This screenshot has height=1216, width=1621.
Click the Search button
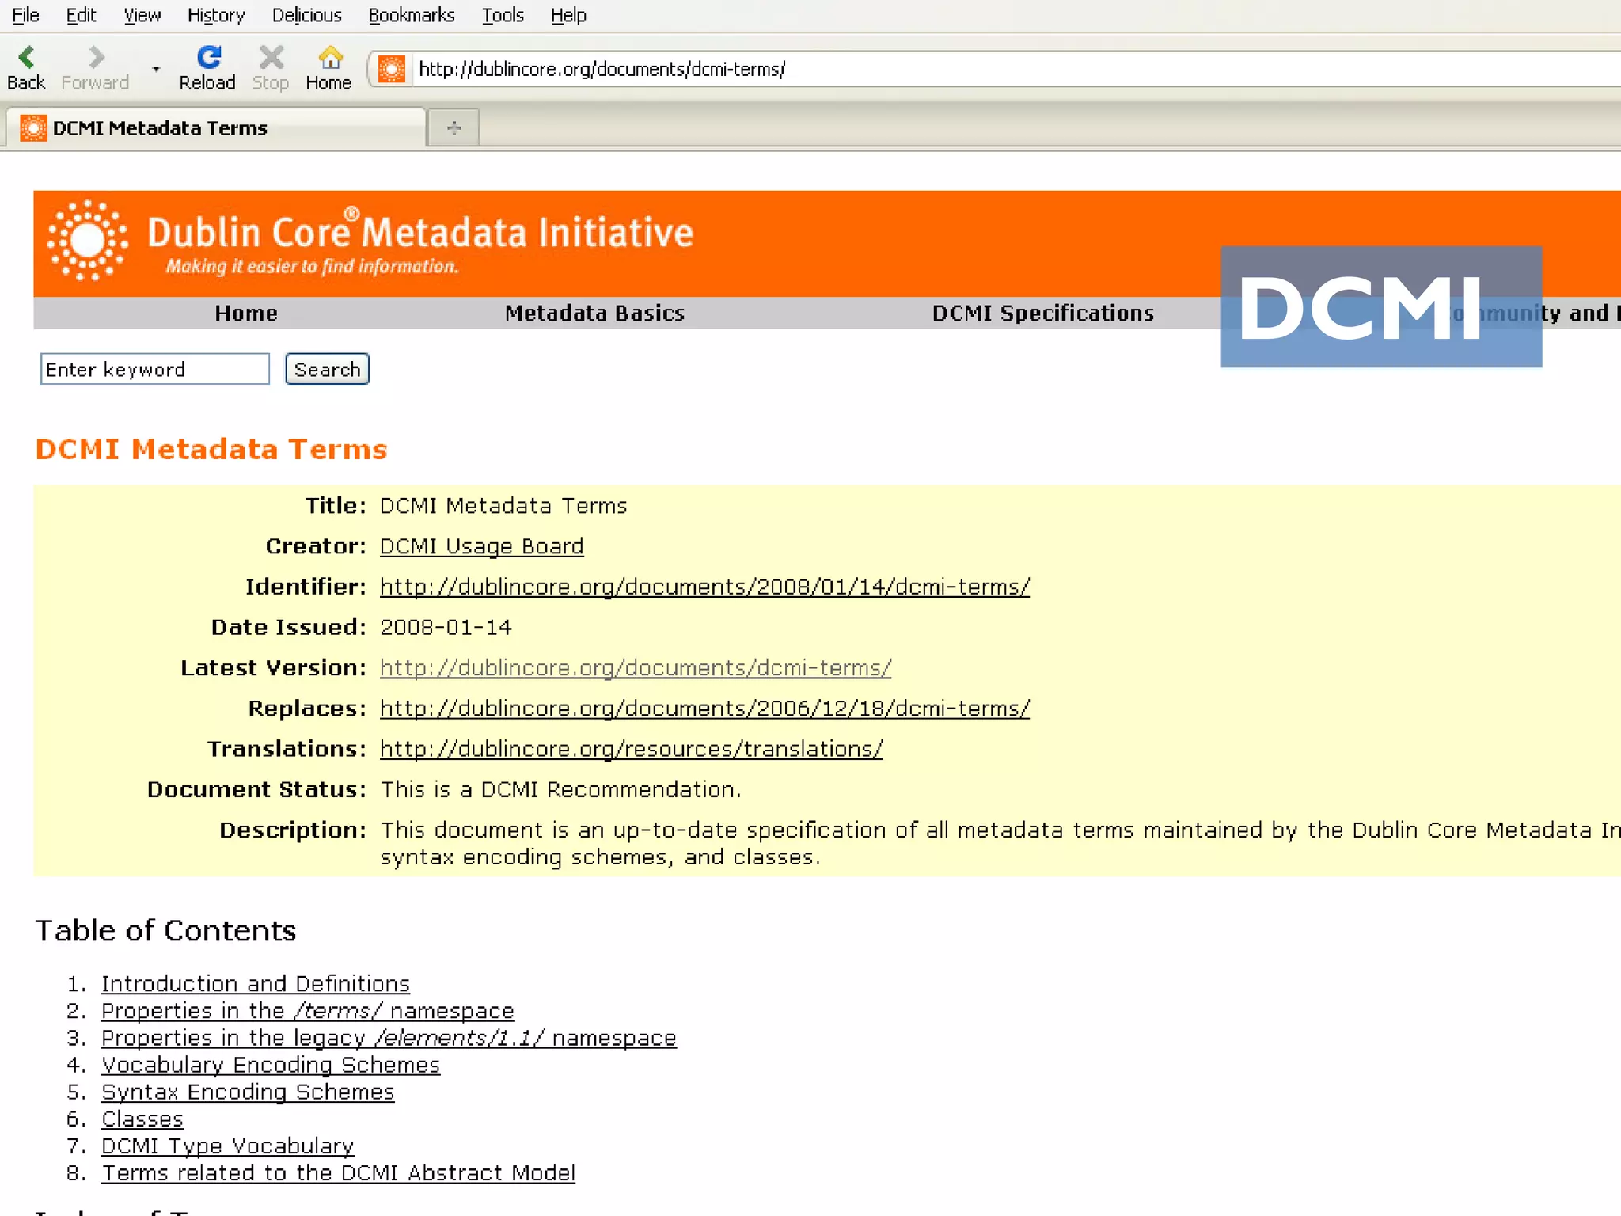coord(327,369)
